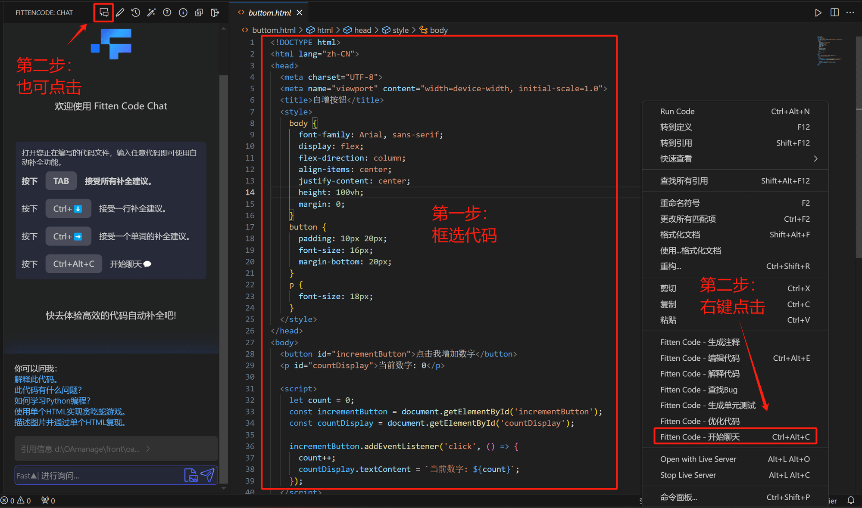Choose 查找所有引用 in context menu

pos(735,181)
